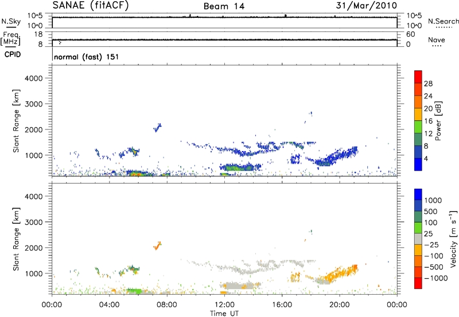Image resolution: width=459 pixels, height=317 pixels.
Task: Click the 'CPID' row label
Action: [x=13, y=54]
